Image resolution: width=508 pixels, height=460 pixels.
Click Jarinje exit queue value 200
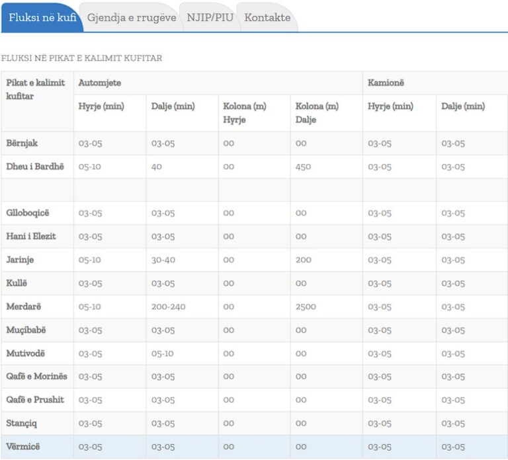pos(303,260)
